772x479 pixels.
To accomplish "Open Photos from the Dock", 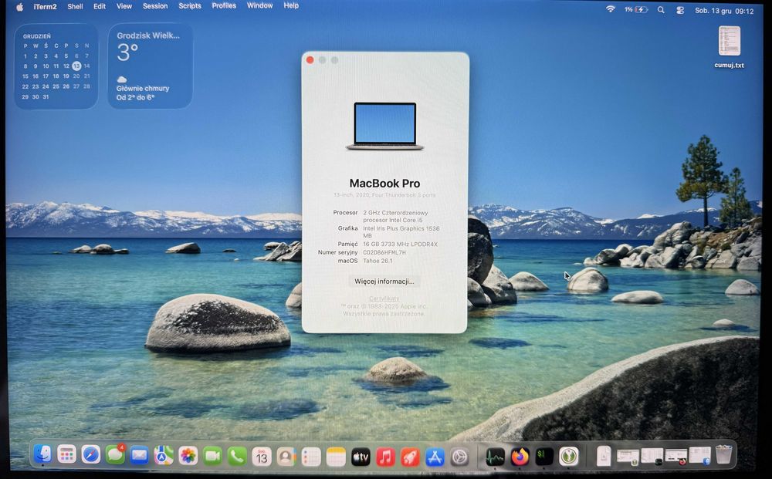I will click(x=188, y=457).
